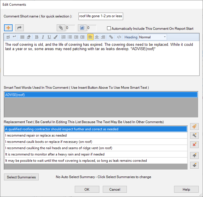Click the Comment Short name input field
Image resolution: width=203 pixels, height=197 pixels.
100,16
